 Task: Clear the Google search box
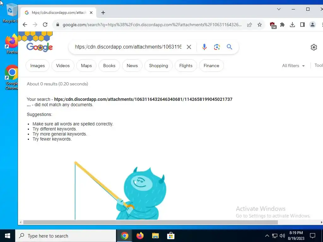pyautogui.click(x=189, y=47)
